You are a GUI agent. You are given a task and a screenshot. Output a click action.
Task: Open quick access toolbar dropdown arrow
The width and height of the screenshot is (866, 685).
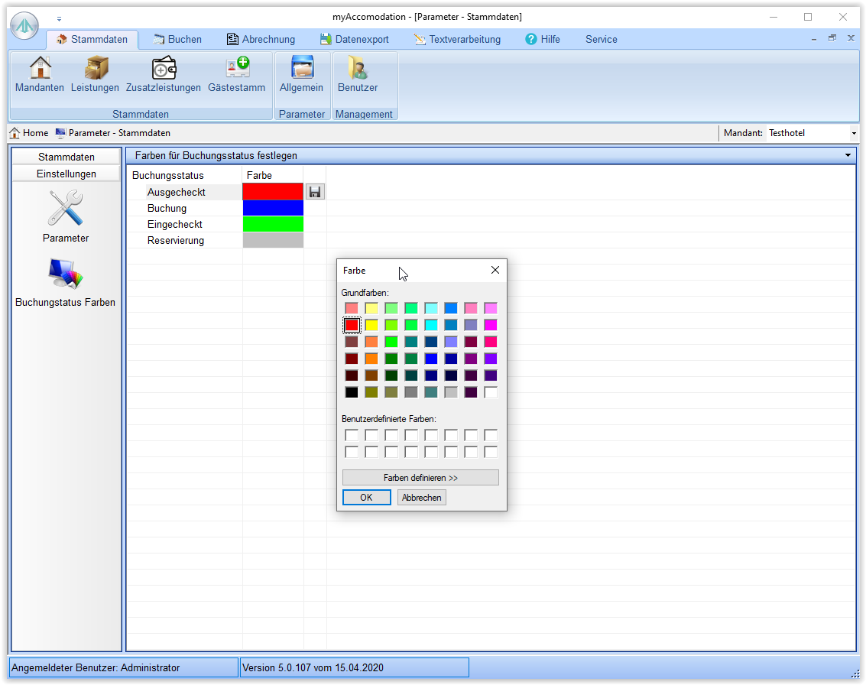pos(59,18)
